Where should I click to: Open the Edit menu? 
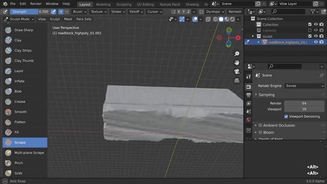22,4
